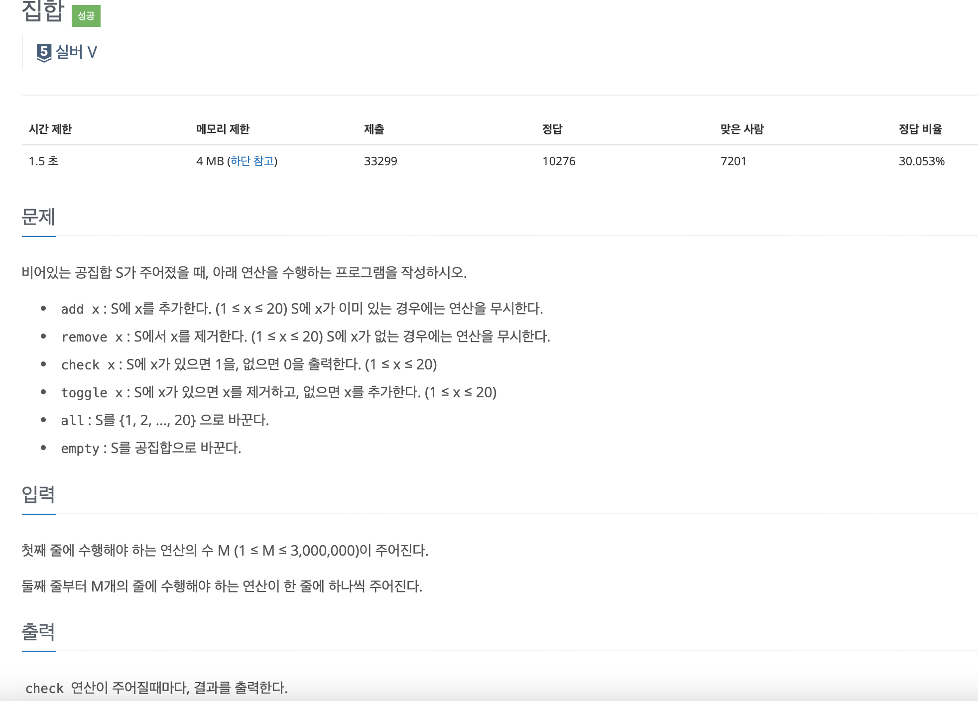Click the 'empty' operation code
This screenshot has height=701, width=978.
coord(80,449)
